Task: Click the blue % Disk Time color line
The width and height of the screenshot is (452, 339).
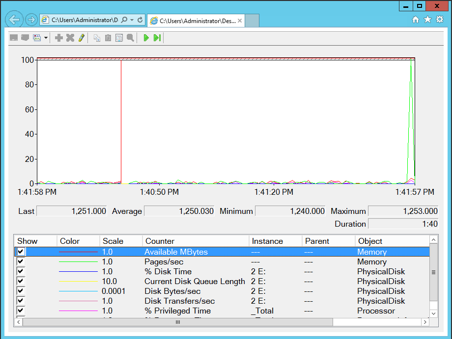Action: pyautogui.click(x=78, y=271)
